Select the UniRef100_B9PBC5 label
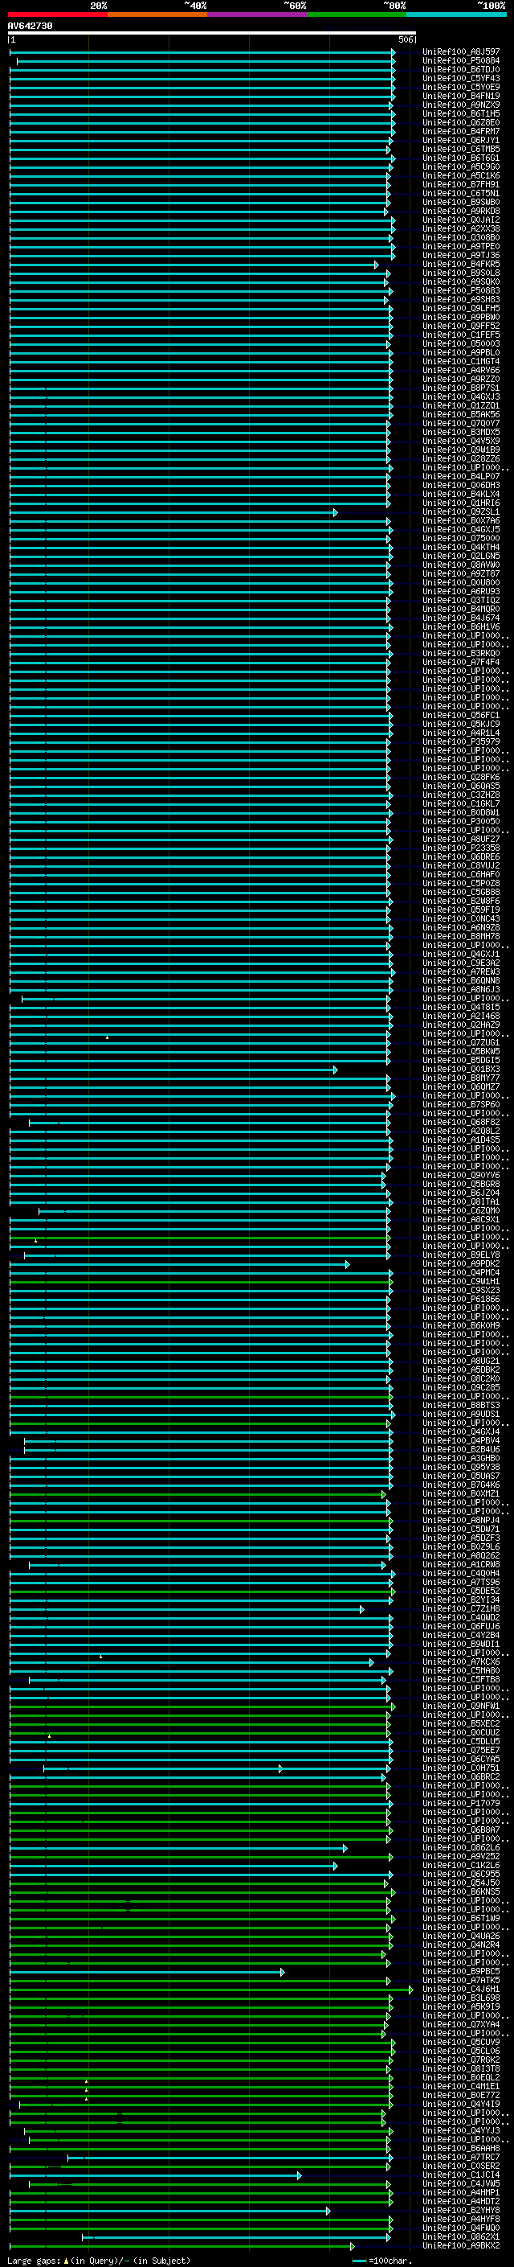The image size is (514, 2267). click(461, 1972)
